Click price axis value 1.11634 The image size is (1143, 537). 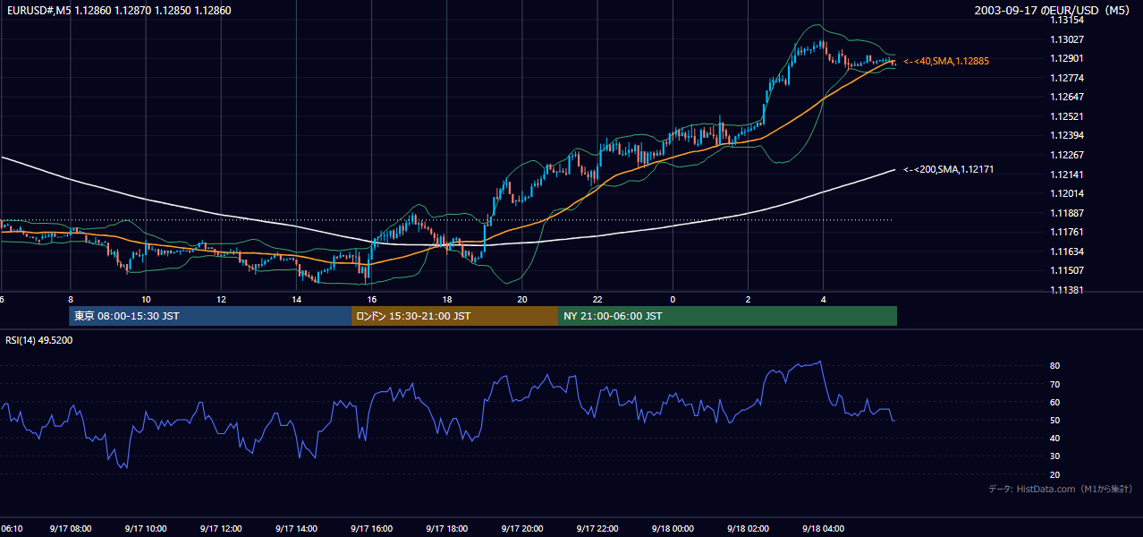1066,251
